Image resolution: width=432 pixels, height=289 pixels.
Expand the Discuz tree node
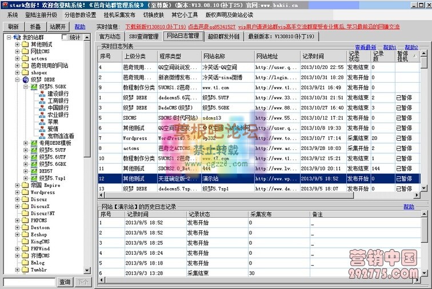[x=17, y=199]
